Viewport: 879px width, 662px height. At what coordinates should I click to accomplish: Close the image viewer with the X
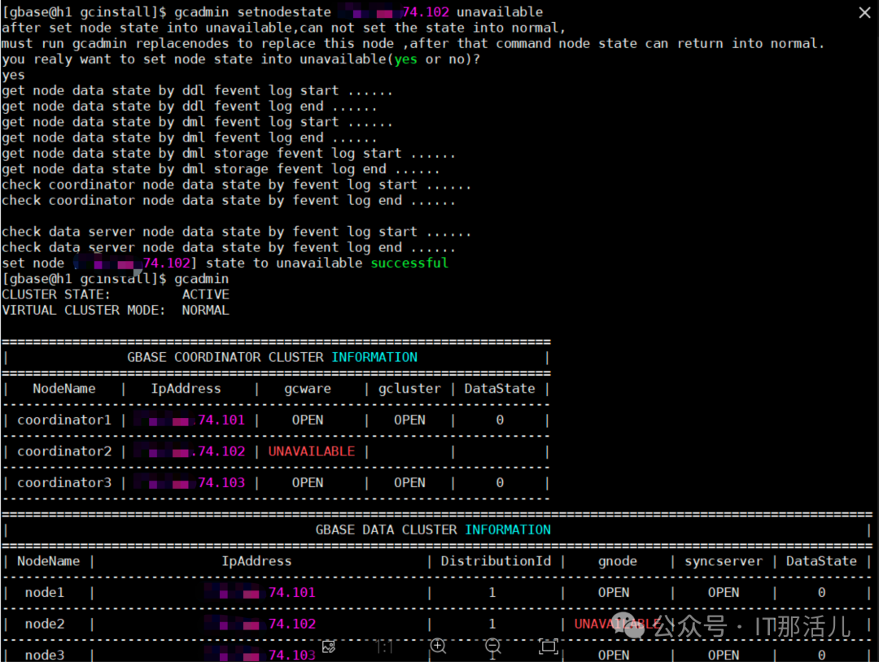[x=864, y=12]
